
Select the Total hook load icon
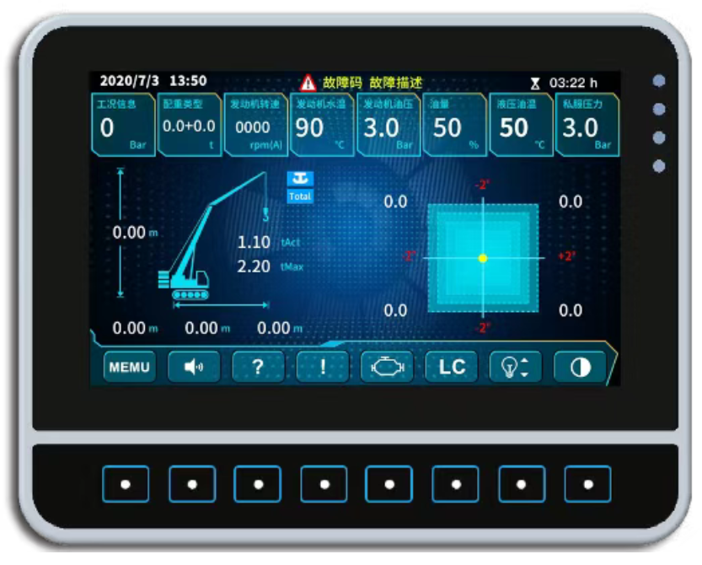[299, 186]
